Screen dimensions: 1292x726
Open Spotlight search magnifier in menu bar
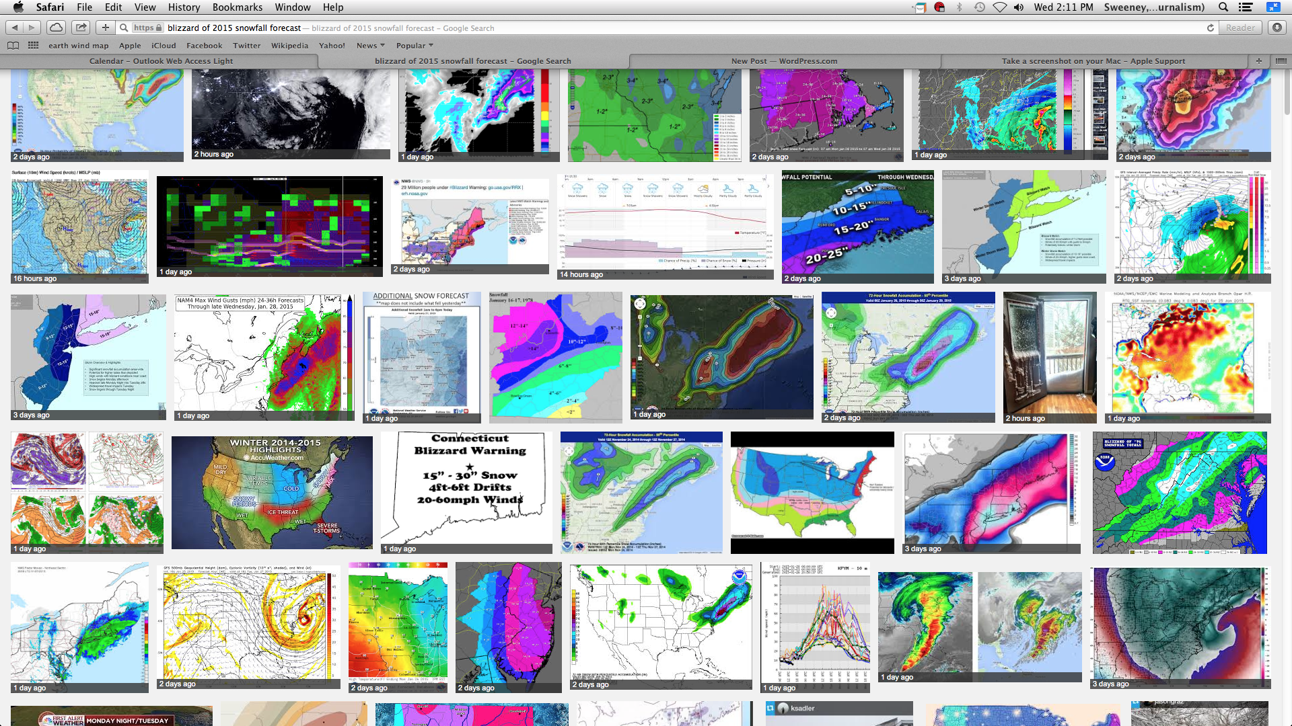pyautogui.click(x=1223, y=7)
